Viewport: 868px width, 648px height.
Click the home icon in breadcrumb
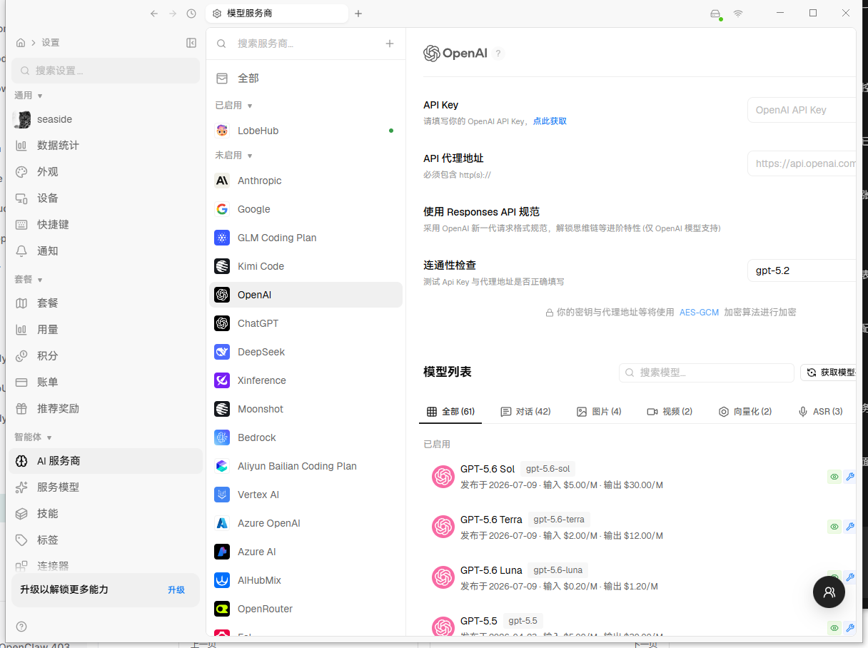[x=21, y=43]
